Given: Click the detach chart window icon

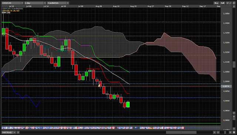Looking at the screenshot, I should (x=234, y=3).
